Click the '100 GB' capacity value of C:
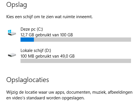This screenshot has width=137, height=105. (66, 35)
